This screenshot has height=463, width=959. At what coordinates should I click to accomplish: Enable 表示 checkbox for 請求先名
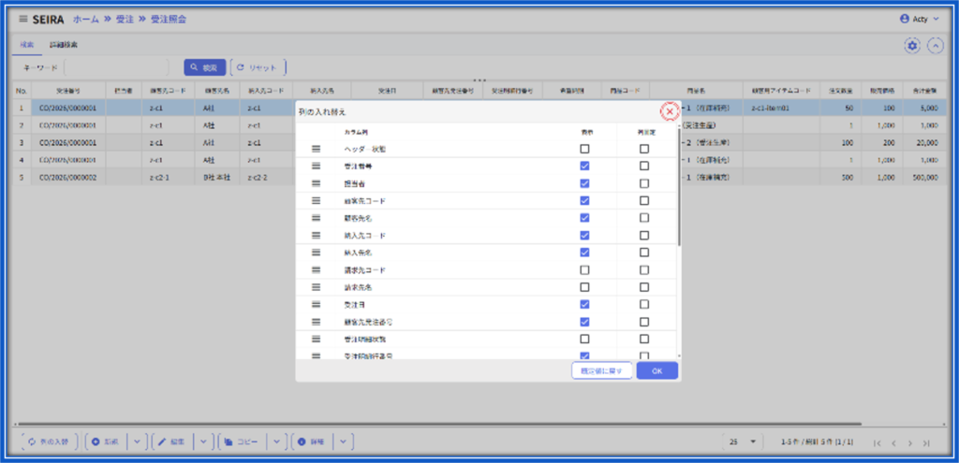584,287
